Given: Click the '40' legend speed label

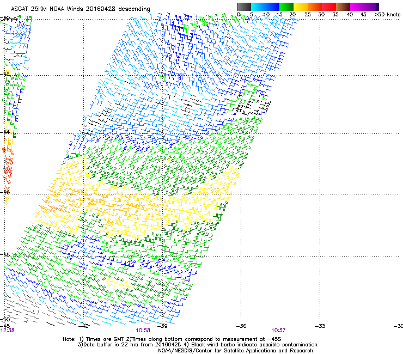Looking at the screenshot, I should point(350,15).
